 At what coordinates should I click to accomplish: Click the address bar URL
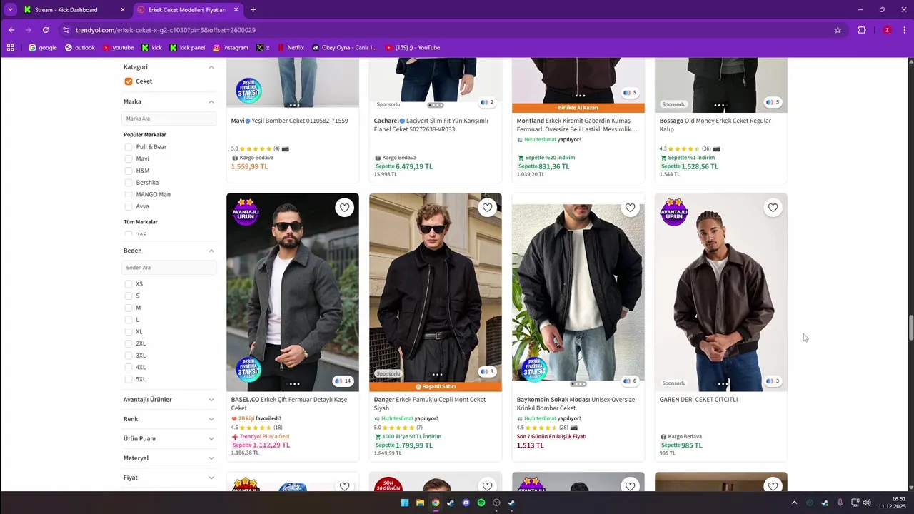(166, 30)
